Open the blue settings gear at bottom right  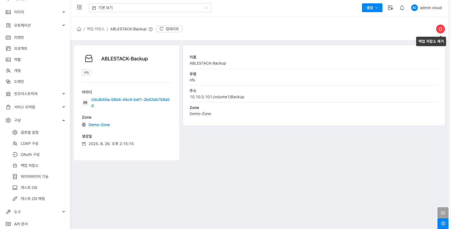click(443, 223)
